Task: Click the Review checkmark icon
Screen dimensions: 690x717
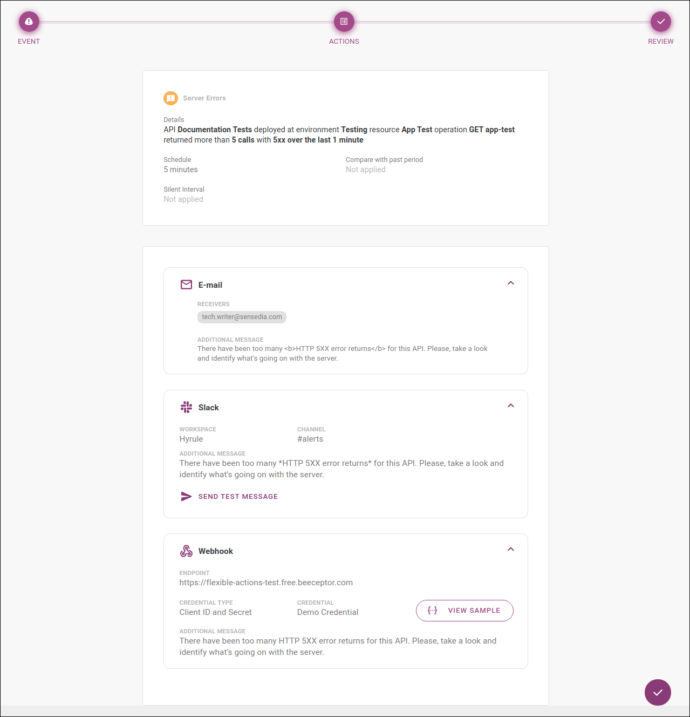Action: [660, 21]
